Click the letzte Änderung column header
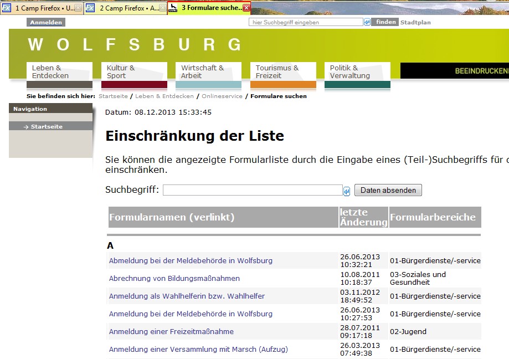 click(363, 217)
